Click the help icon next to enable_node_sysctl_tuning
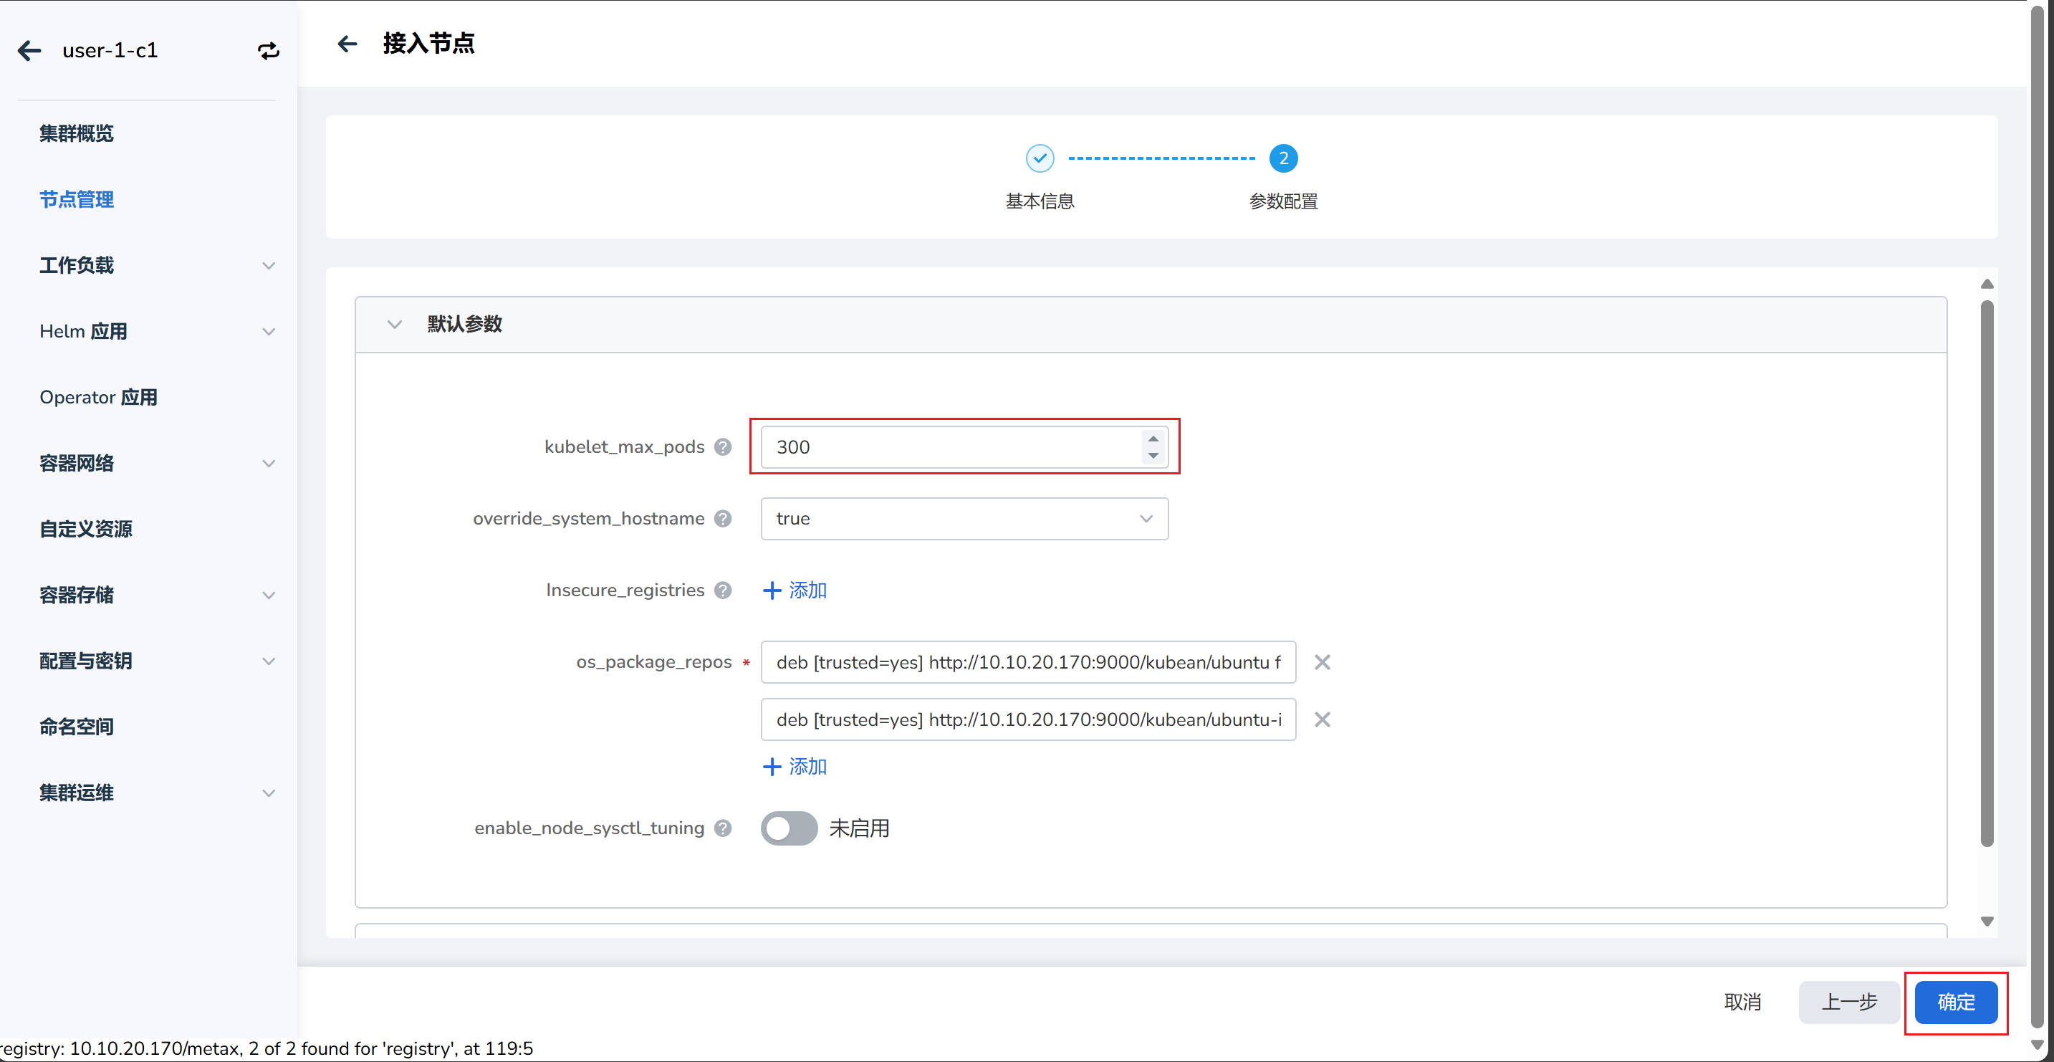This screenshot has width=2054, height=1062. pos(723,828)
